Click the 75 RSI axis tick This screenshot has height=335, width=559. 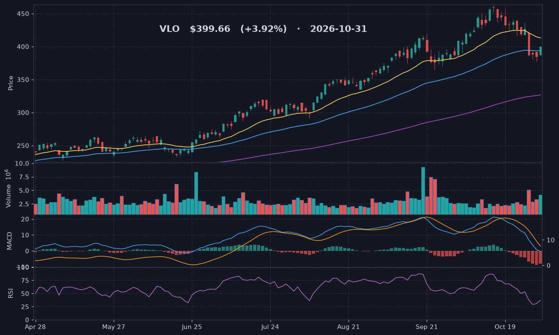(26, 281)
